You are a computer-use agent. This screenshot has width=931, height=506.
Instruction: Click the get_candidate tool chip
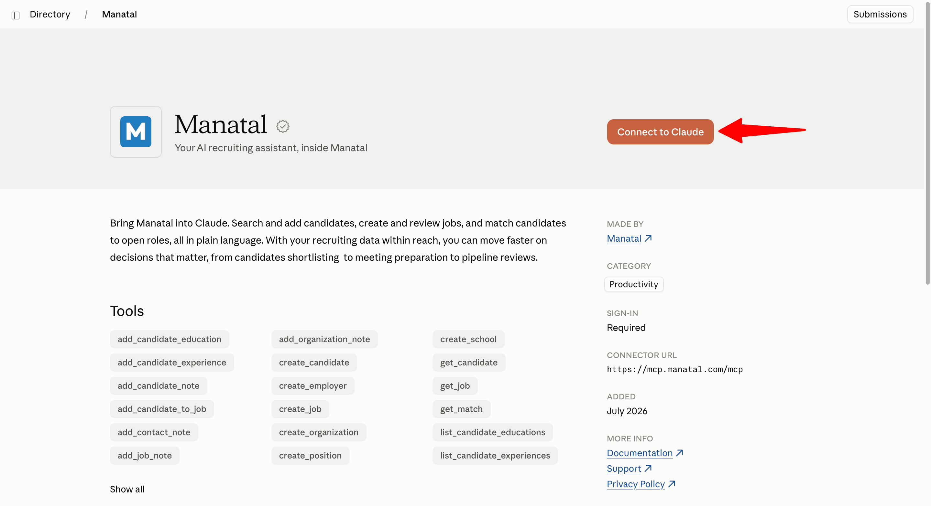tap(469, 362)
